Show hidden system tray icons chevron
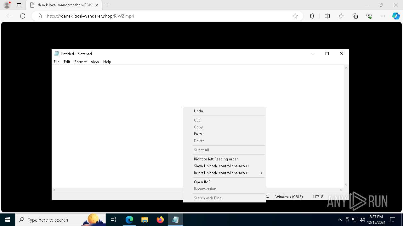This screenshot has width=403, height=226. pos(339,220)
